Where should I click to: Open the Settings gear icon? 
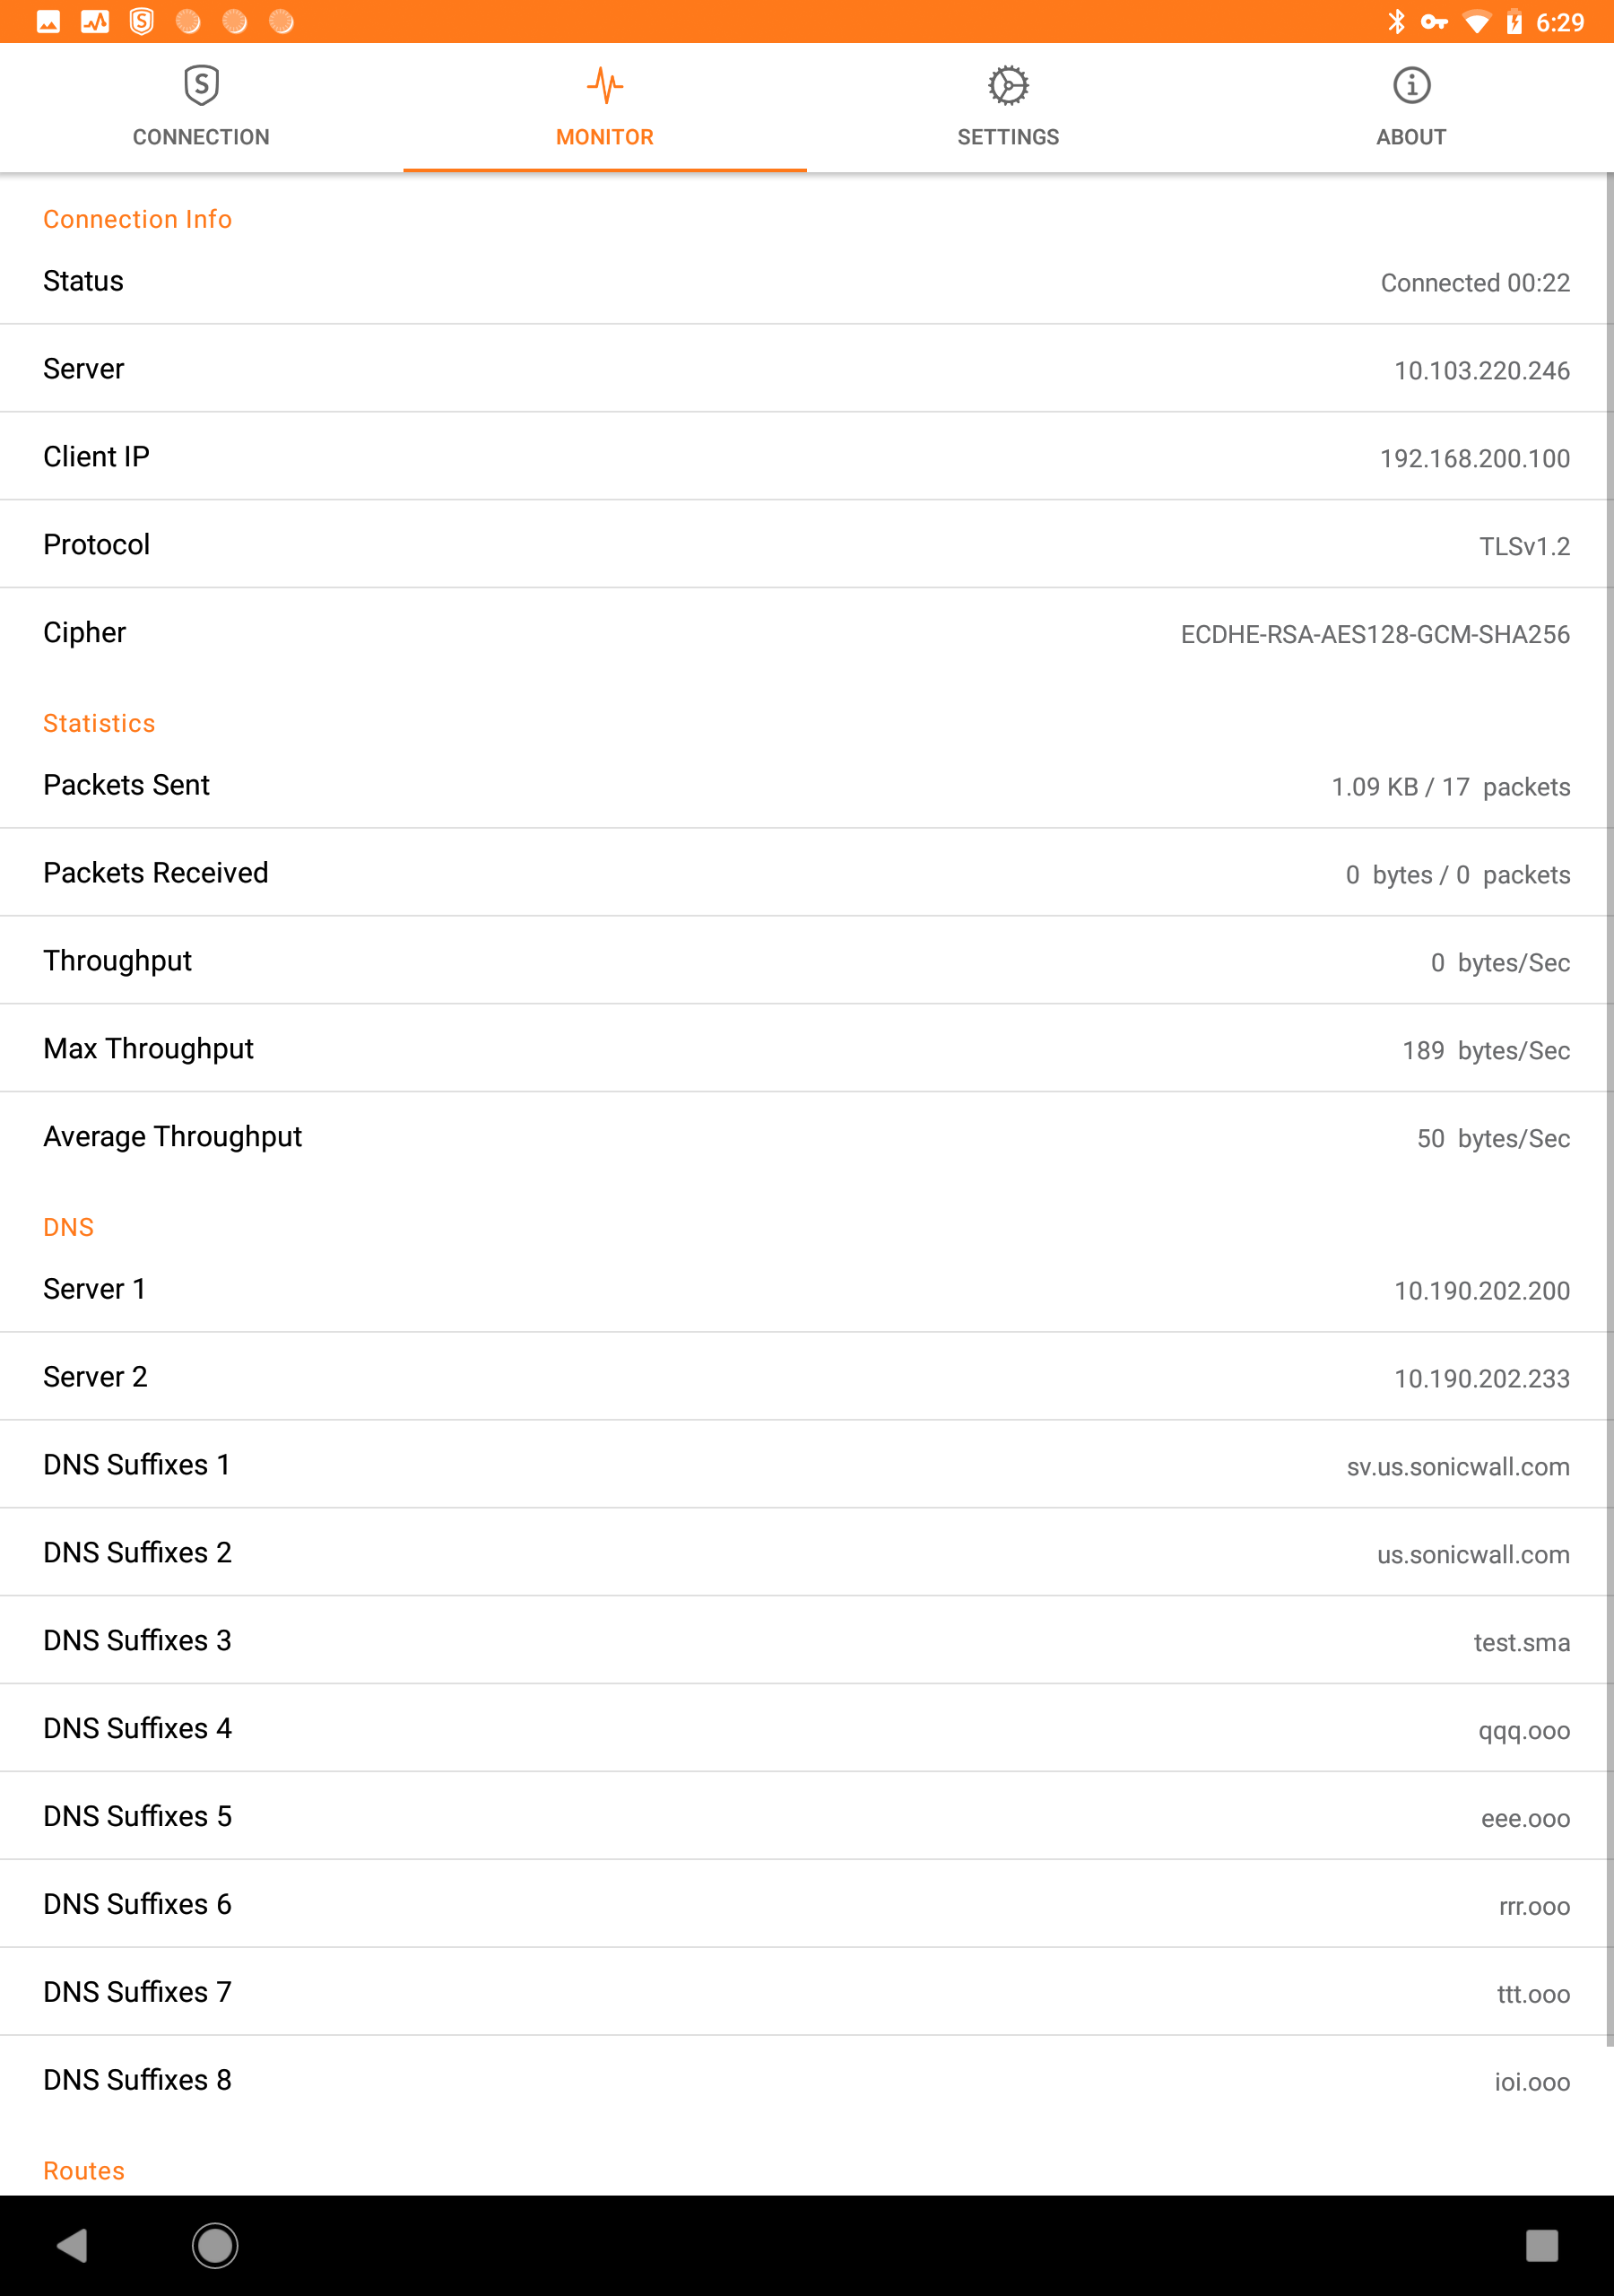(x=1008, y=85)
